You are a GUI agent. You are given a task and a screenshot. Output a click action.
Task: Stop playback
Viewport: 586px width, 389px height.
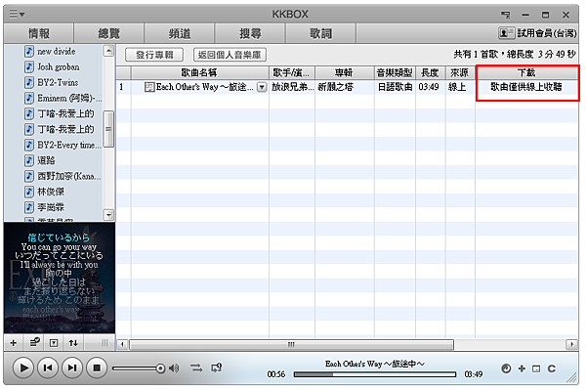97,368
